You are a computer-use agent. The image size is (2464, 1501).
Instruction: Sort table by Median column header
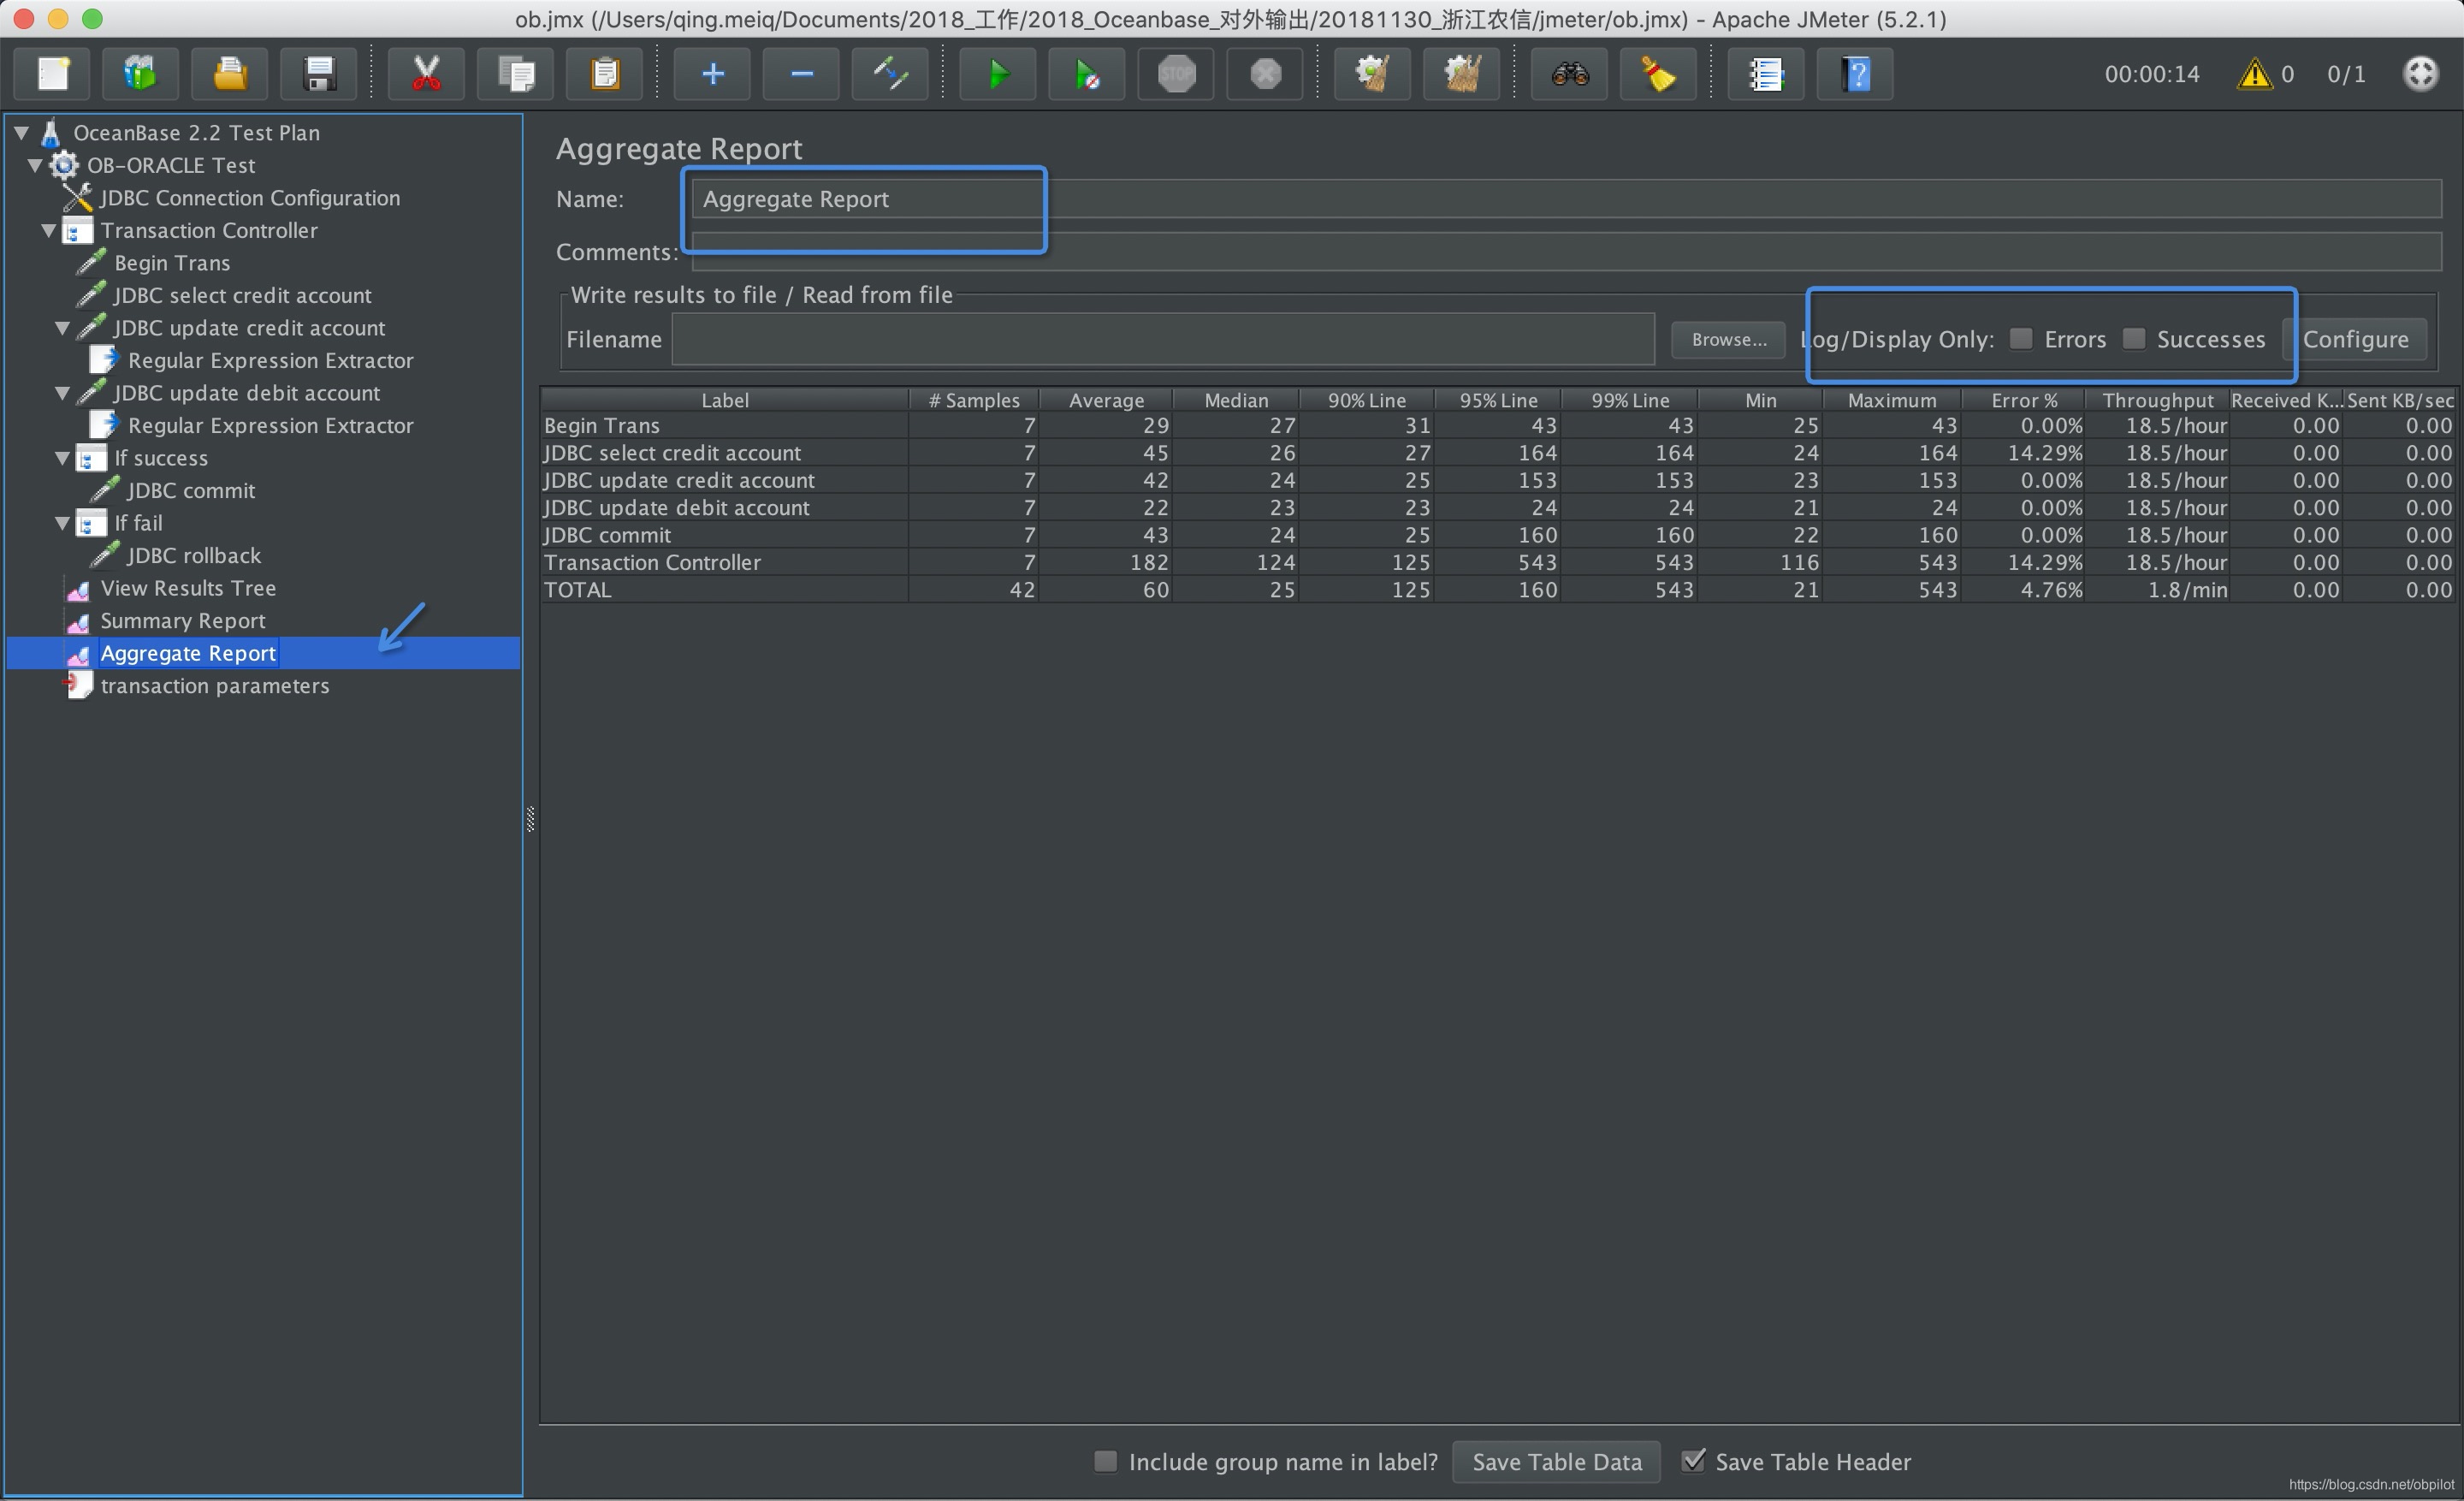(x=1236, y=400)
